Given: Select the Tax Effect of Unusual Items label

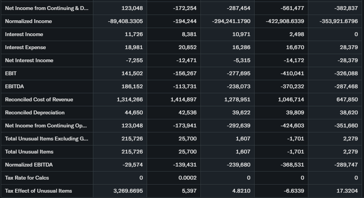Looking at the screenshot, I should (x=38, y=191).
